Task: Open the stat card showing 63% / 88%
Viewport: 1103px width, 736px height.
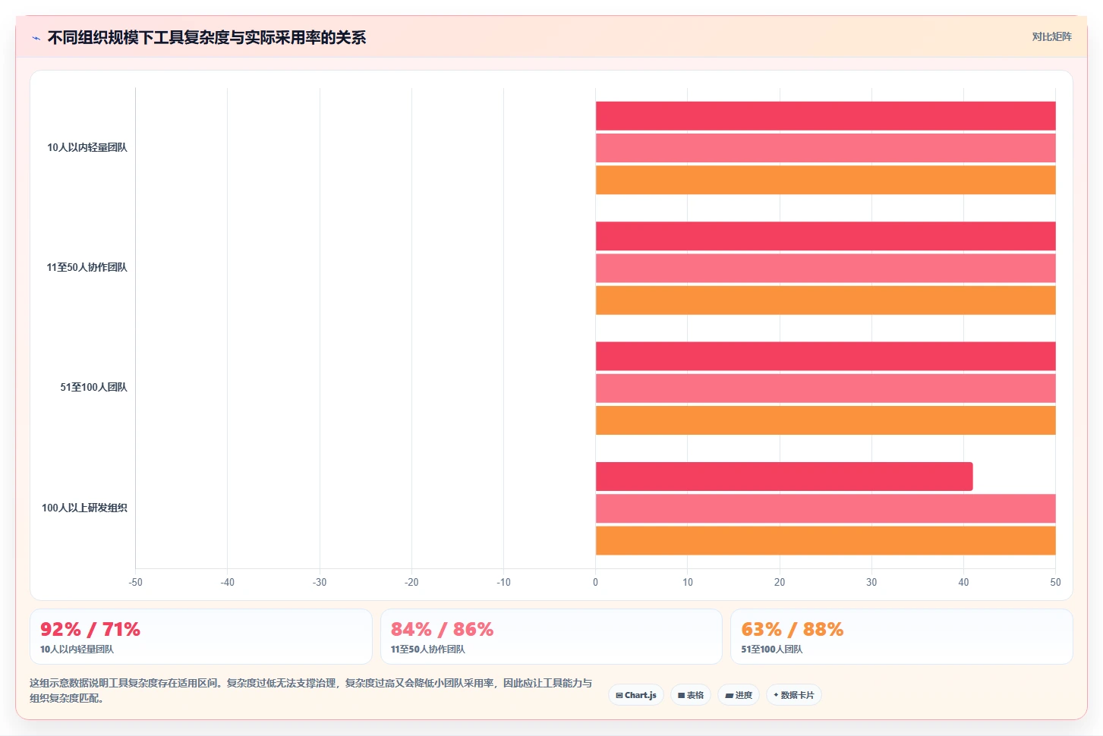Action: click(x=902, y=637)
